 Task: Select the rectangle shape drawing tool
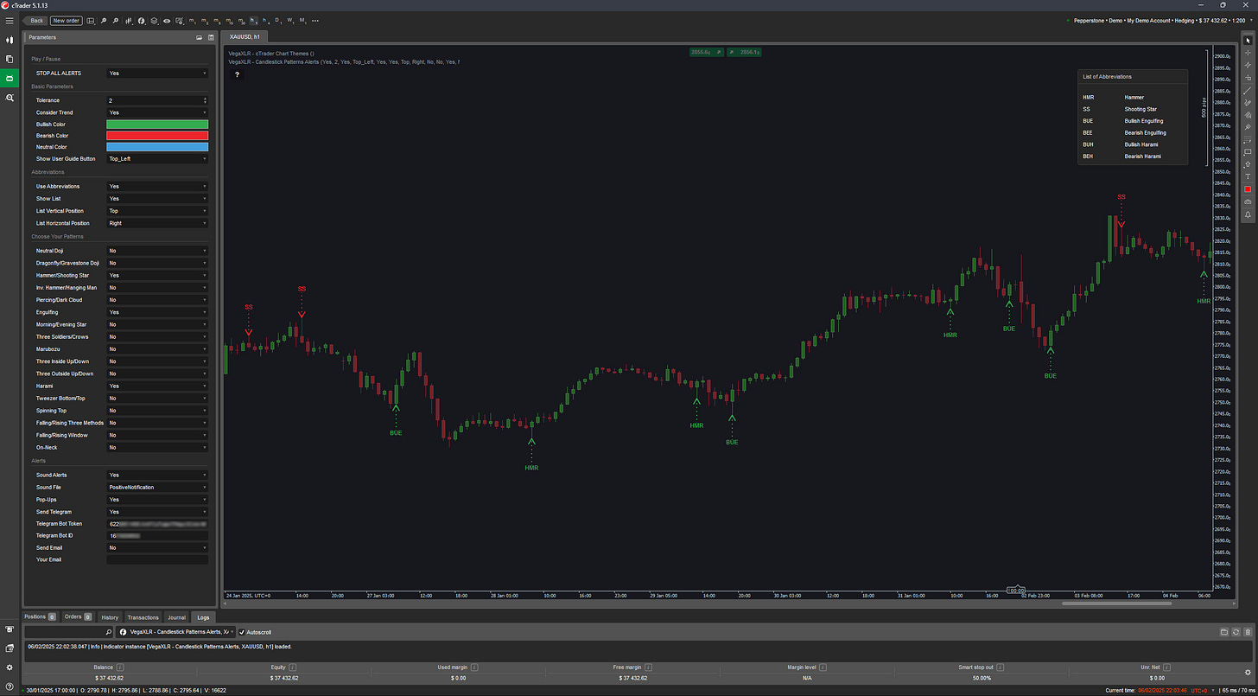pyautogui.click(x=1248, y=152)
